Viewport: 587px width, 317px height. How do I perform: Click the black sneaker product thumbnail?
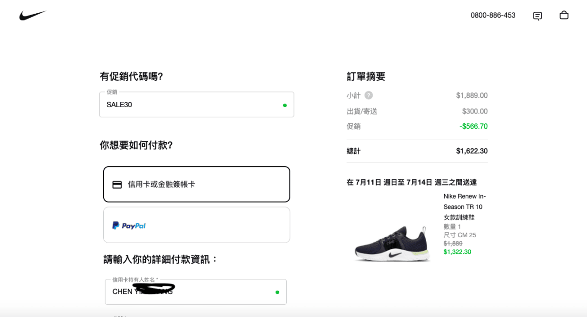[x=392, y=244]
